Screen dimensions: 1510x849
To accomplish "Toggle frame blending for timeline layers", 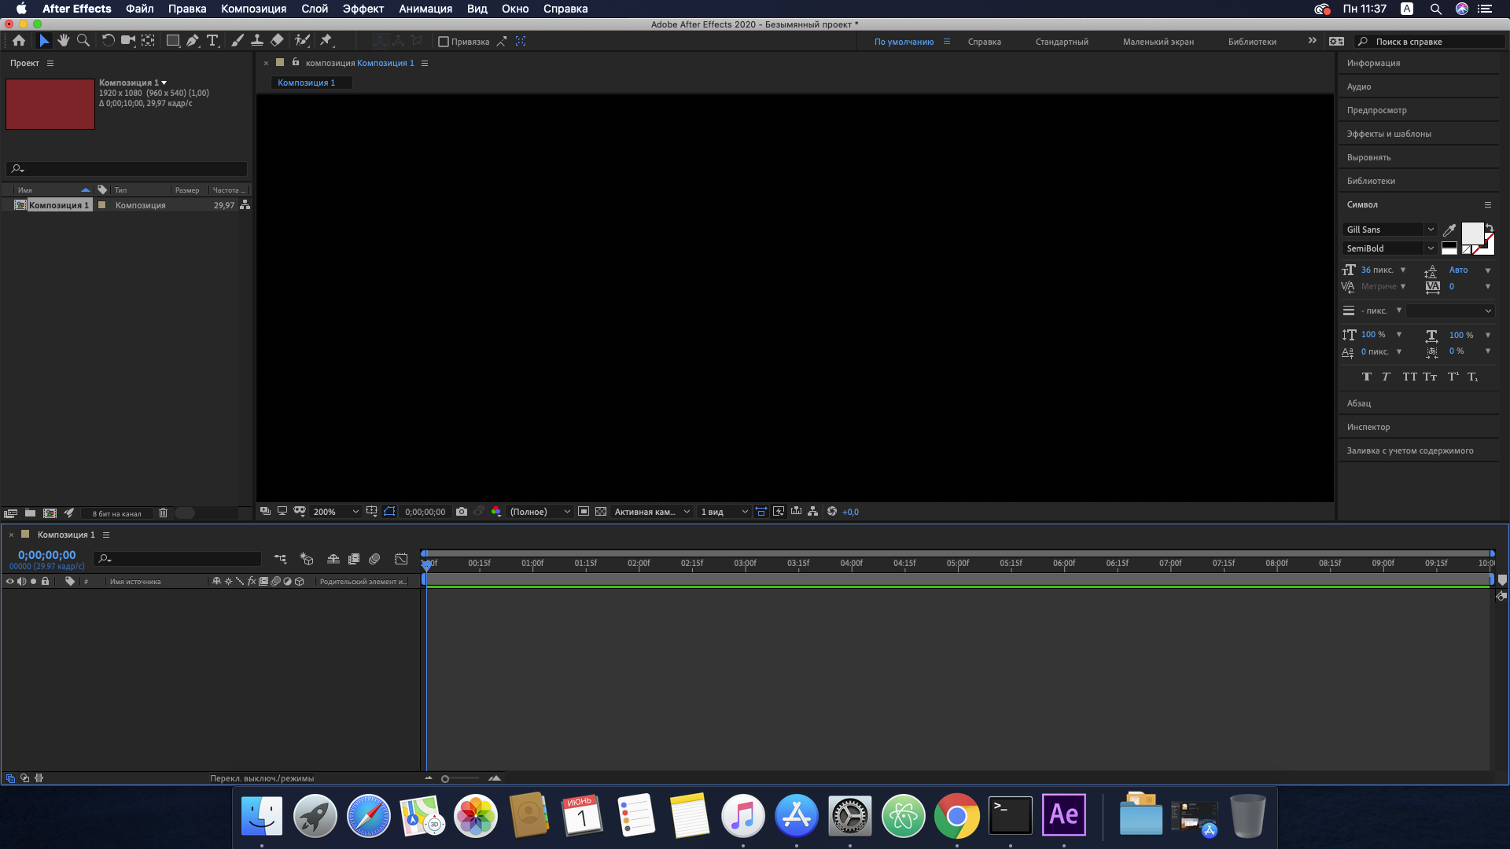I will (x=354, y=559).
